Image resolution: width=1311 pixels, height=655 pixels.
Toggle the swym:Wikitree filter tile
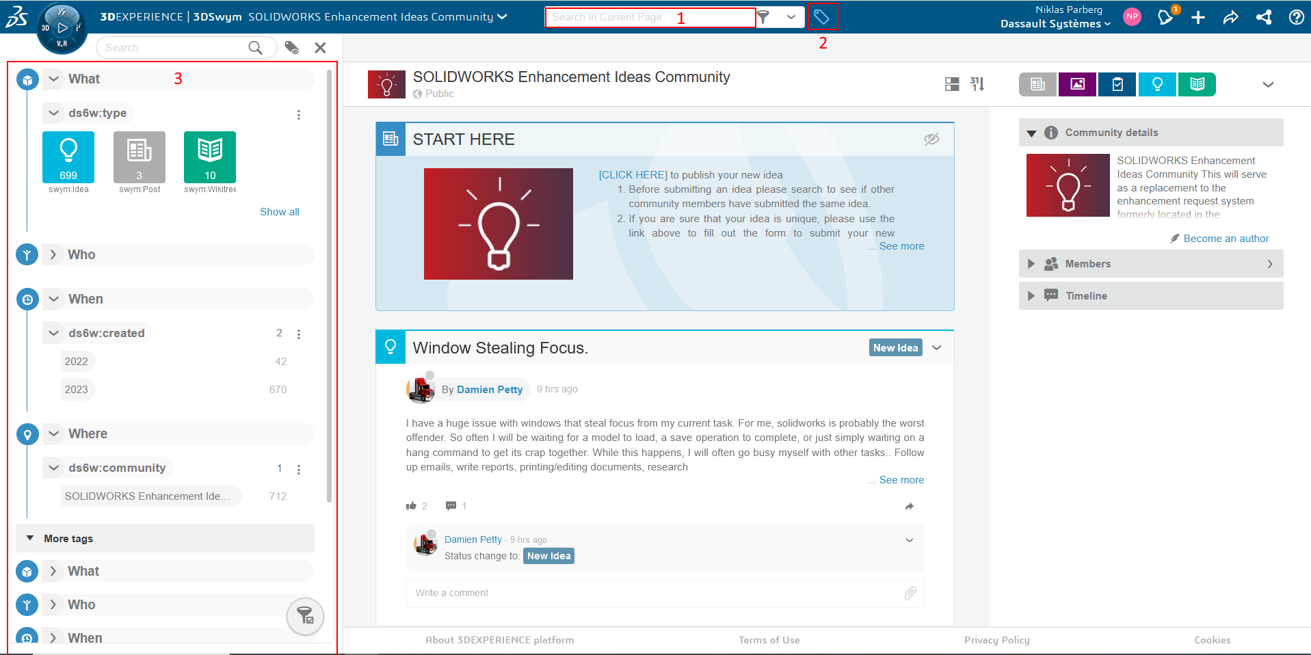pos(210,158)
